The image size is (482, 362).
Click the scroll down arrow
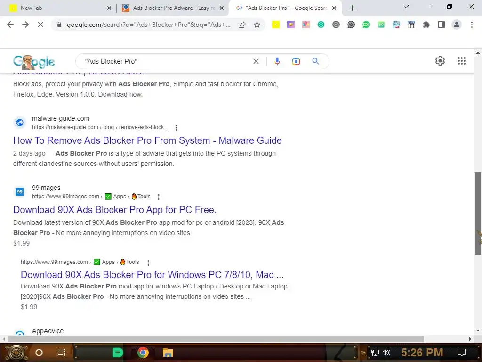[478, 331]
